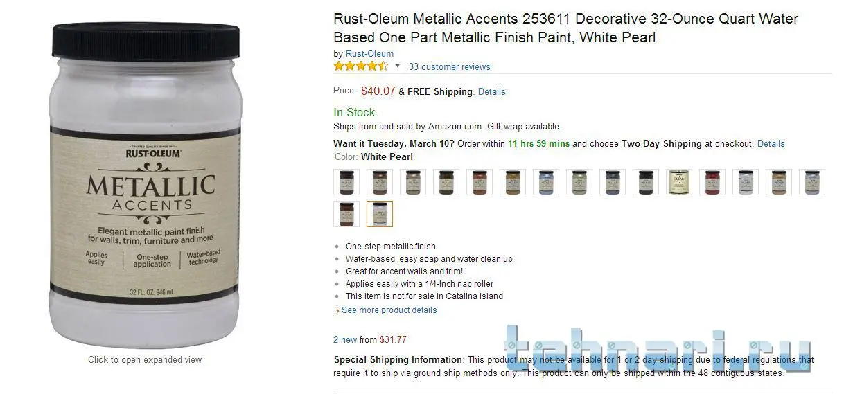Open the 2 new offers link
The height and width of the screenshot is (394, 844).
click(345, 339)
